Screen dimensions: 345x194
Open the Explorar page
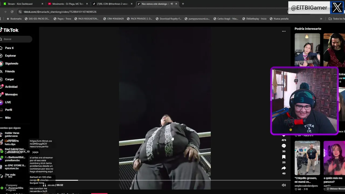[8, 56]
